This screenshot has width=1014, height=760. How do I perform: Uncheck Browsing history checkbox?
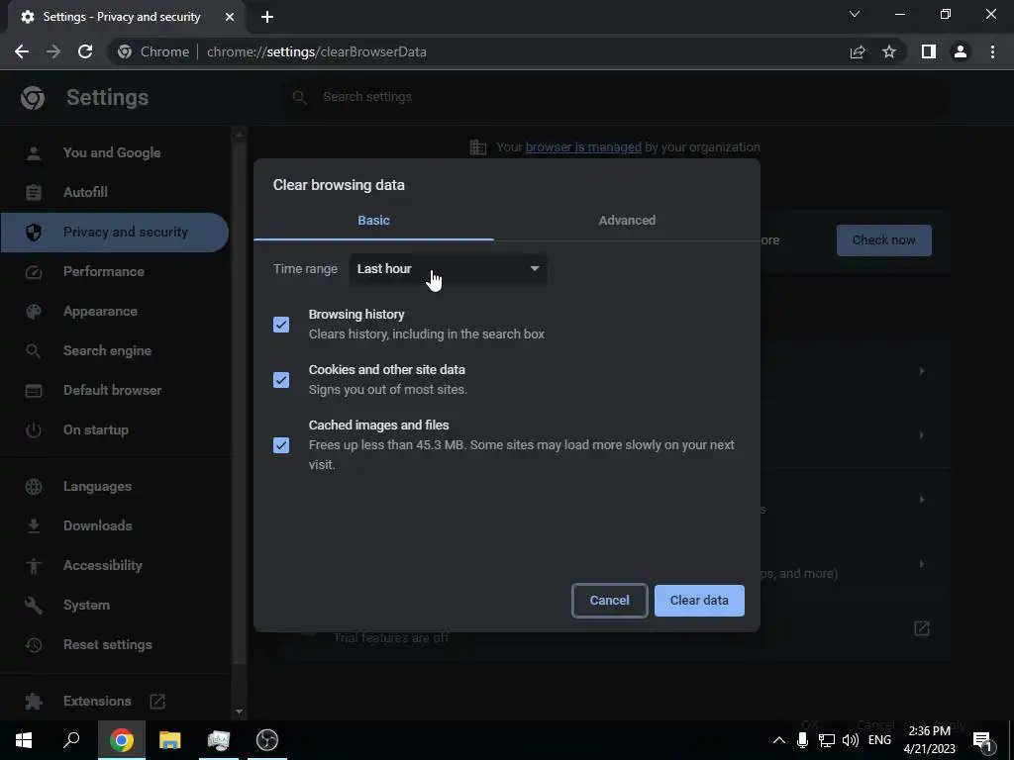point(281,325)
